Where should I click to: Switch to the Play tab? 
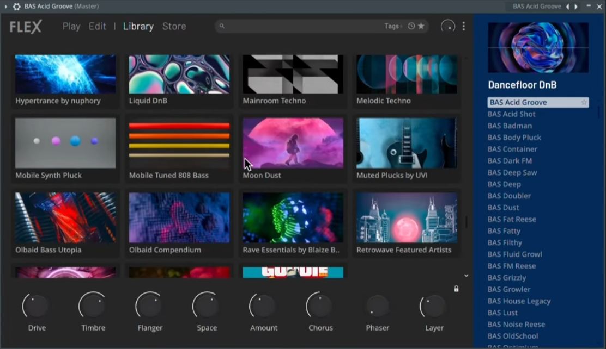click(71, 26)
